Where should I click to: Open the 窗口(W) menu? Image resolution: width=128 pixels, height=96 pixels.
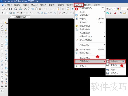(x=88, y=5)
